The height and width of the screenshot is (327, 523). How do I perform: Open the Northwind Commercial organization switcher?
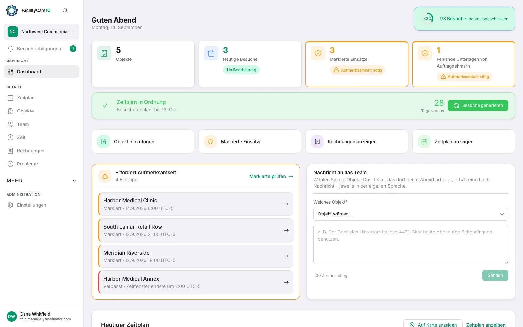42,32
